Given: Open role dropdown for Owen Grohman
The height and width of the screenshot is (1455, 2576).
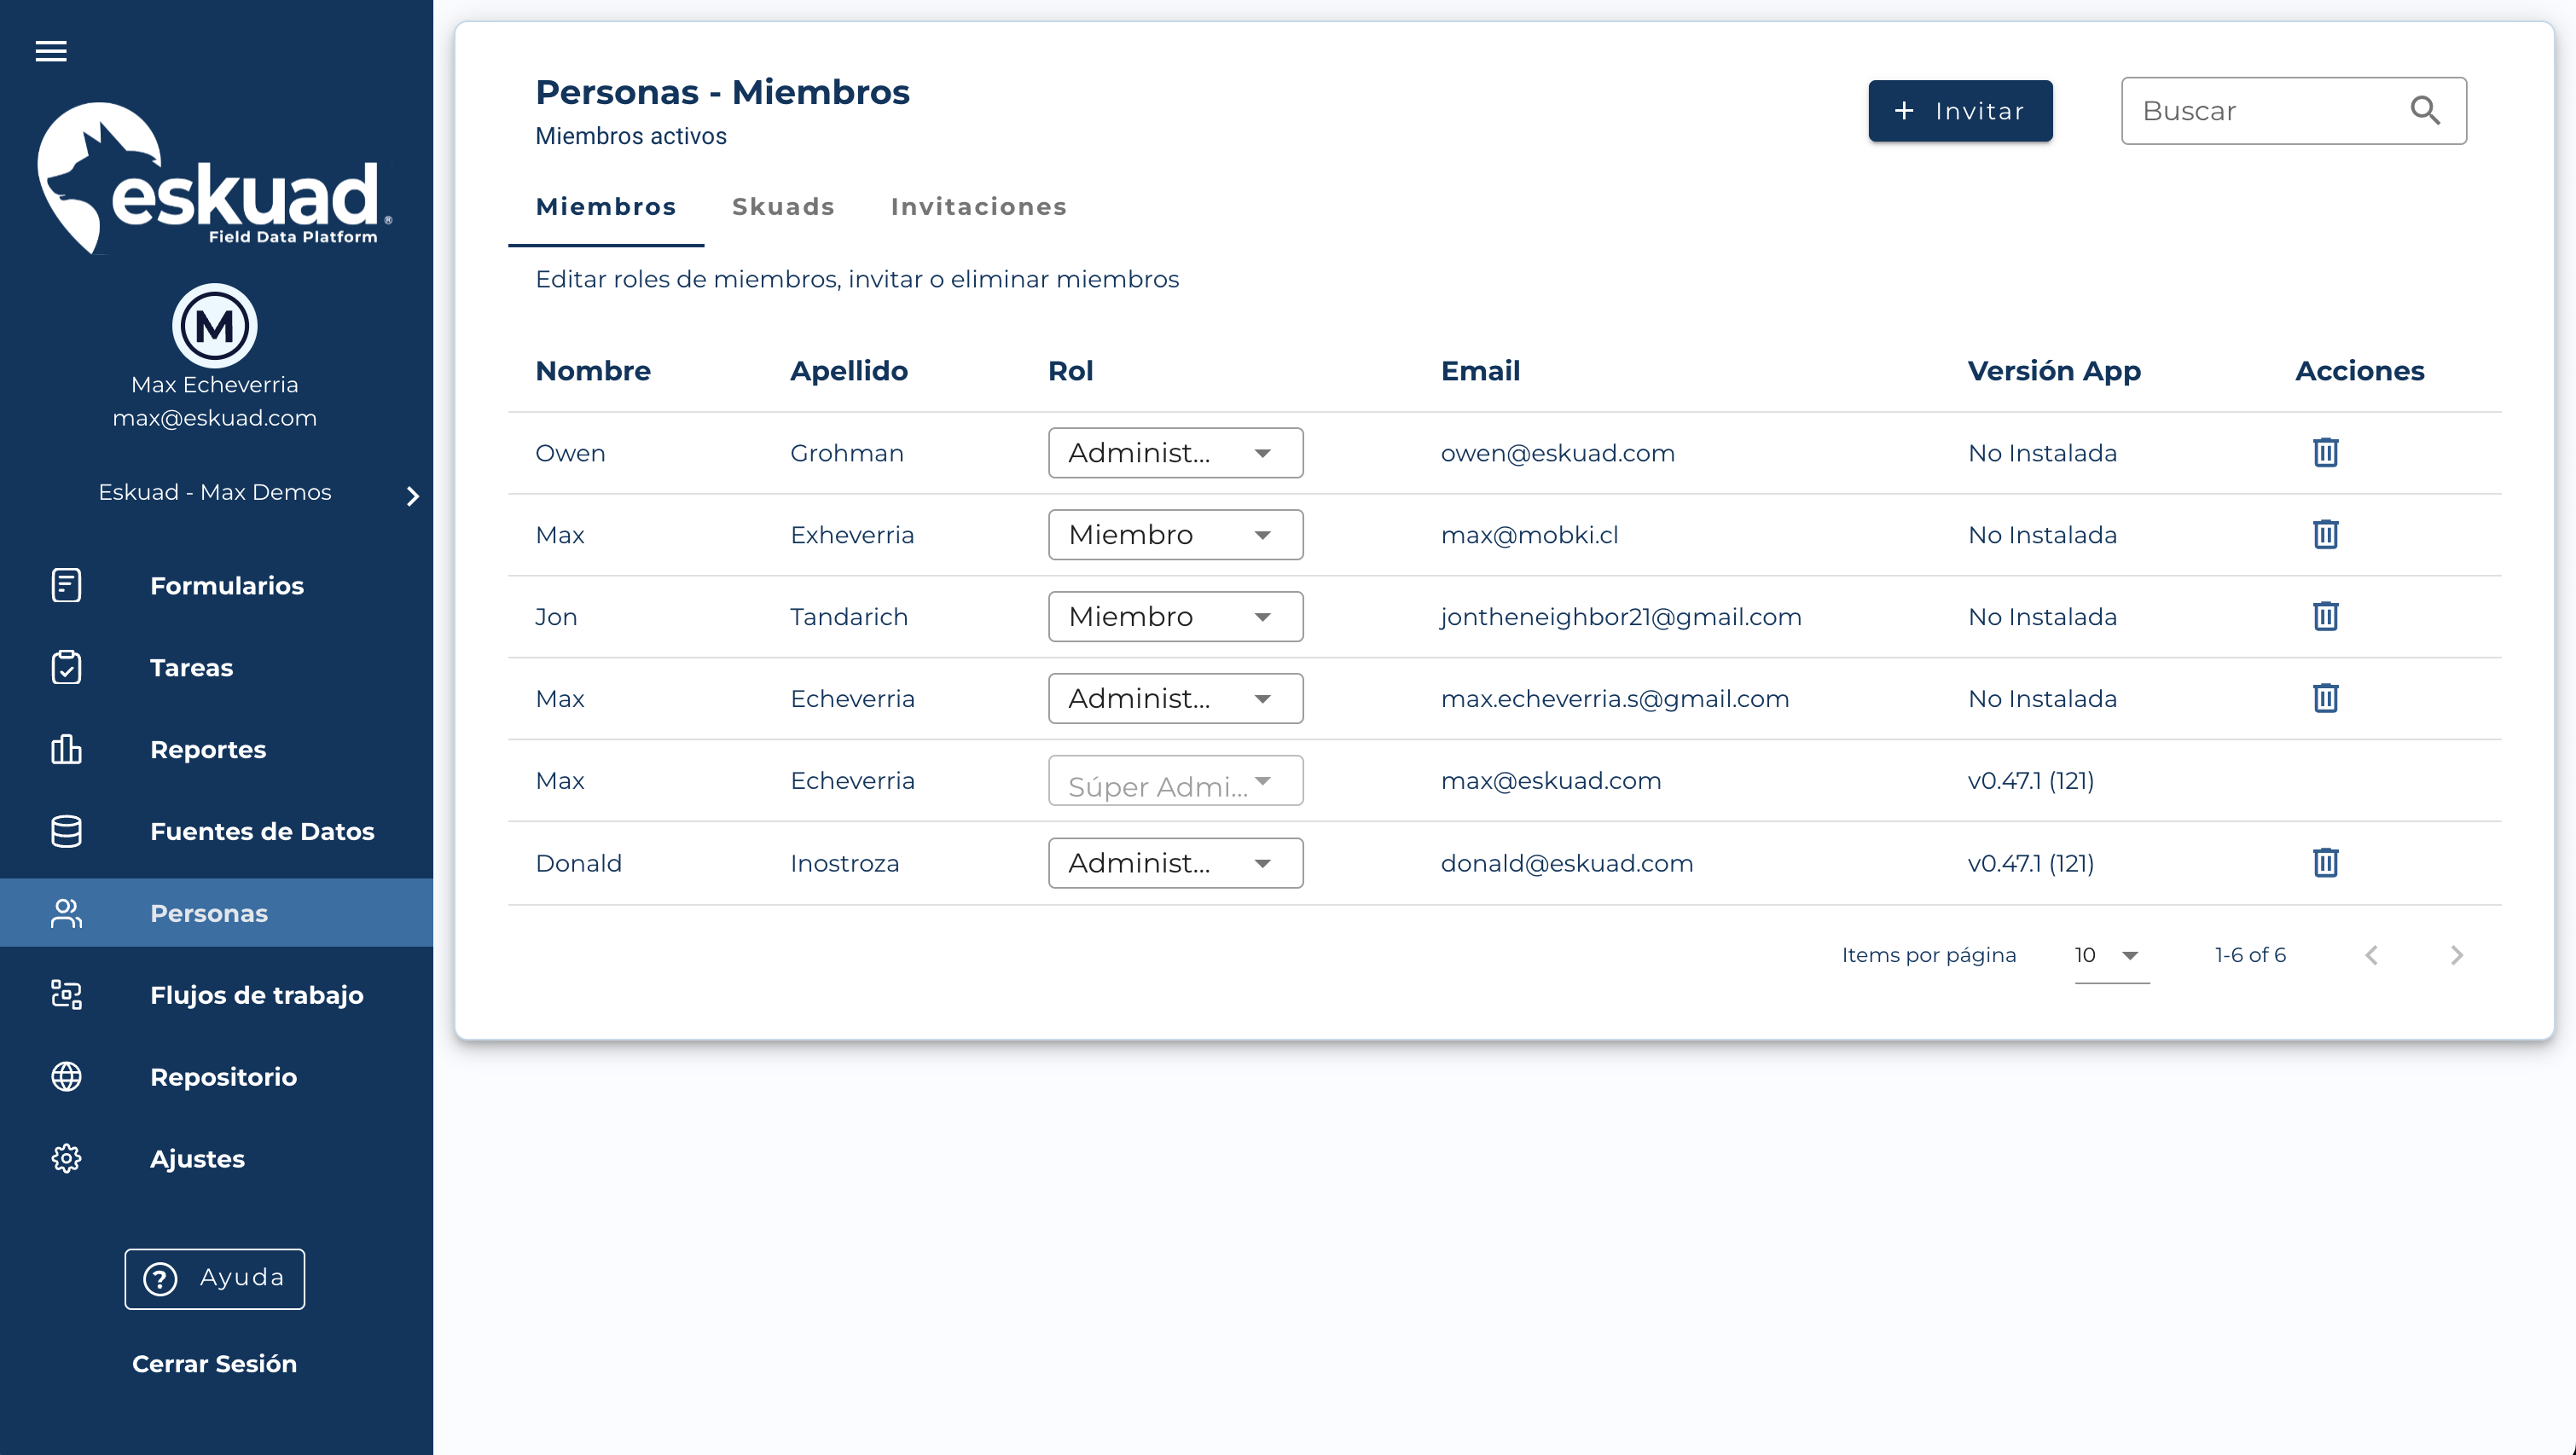Looking at the screenshot, I should click(x=1175, y=453).
